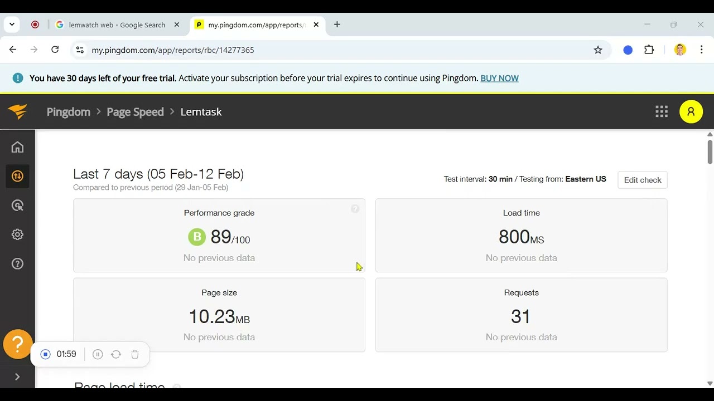Click the Last 7 days heading

point(158,174)
